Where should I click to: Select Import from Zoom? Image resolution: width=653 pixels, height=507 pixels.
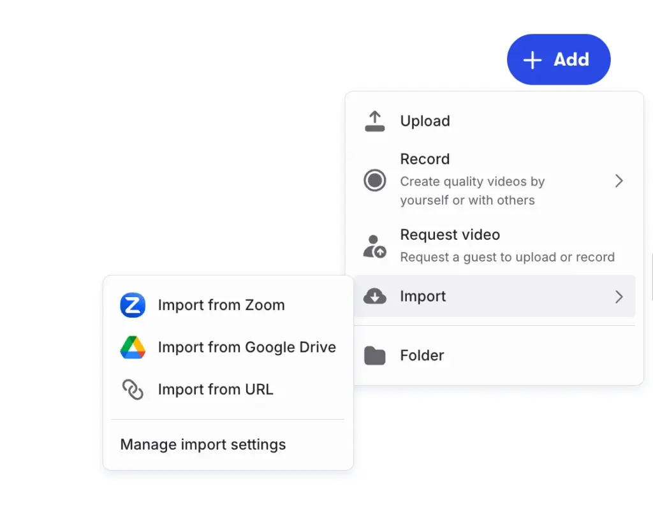point(221,305)
